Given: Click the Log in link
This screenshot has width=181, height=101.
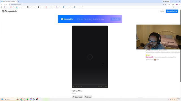Looking at the screenshot, I should coord(162,11).
